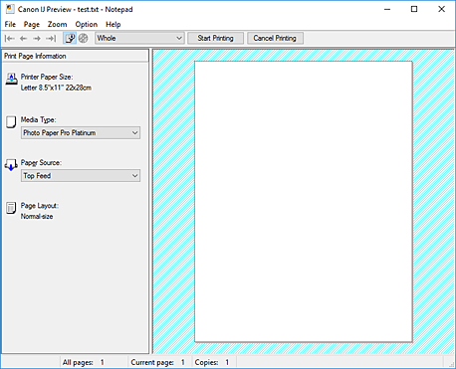Click the All pages status bar entry
456x369 pixels.
pos(94,362)
